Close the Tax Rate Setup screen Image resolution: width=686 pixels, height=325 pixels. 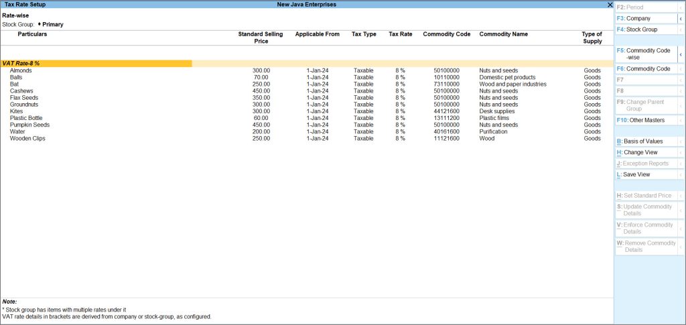point(610,5)
